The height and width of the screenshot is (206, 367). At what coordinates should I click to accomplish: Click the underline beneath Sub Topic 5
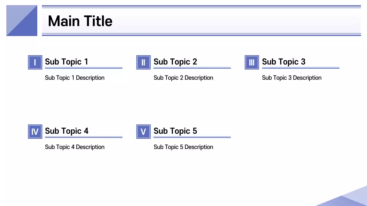192,137
